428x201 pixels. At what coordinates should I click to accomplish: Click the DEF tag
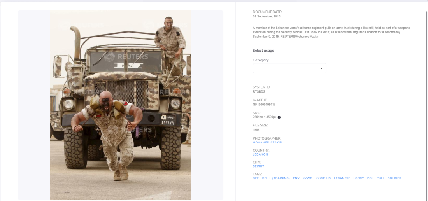tap(256, 178)
